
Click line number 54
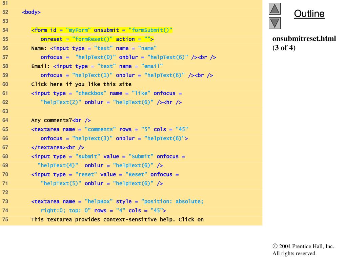tap(5, 30)
